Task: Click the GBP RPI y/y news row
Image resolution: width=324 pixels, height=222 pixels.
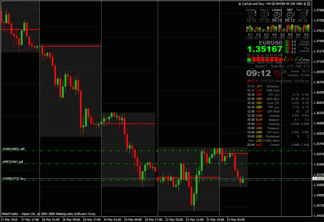Action: pyautogui.click(x=278, y=107)
